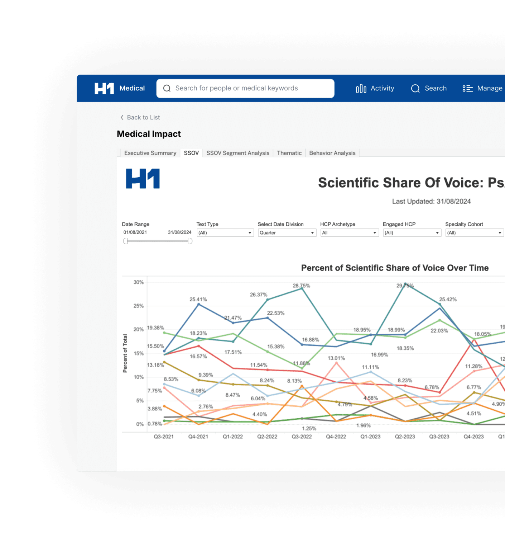Open the HCP Archetype dropdown

point(349,232)
